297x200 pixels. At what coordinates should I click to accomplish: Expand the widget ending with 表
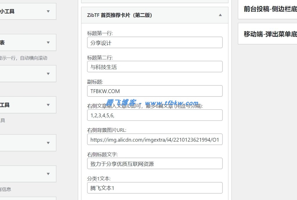pyautogui.click(x=48, y=42)
